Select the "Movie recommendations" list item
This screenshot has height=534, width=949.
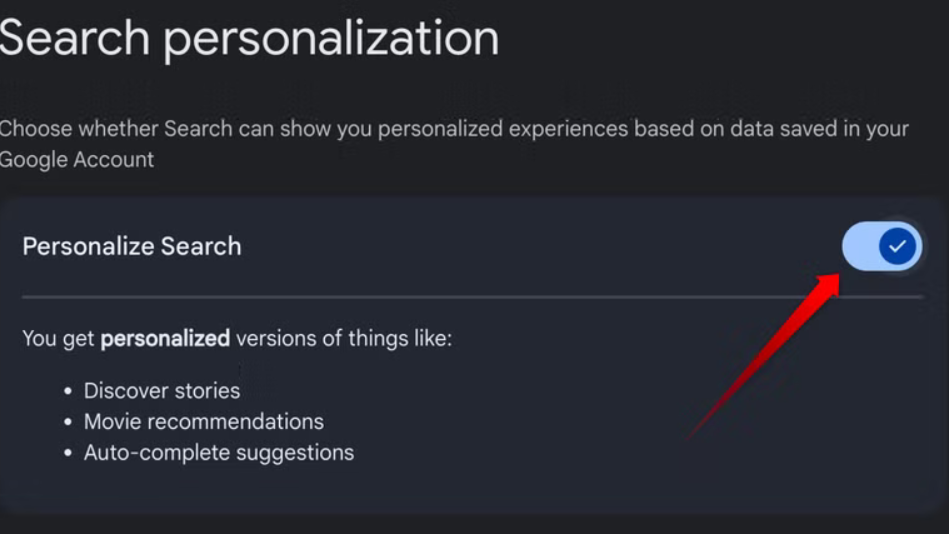(x=204, y=422)
